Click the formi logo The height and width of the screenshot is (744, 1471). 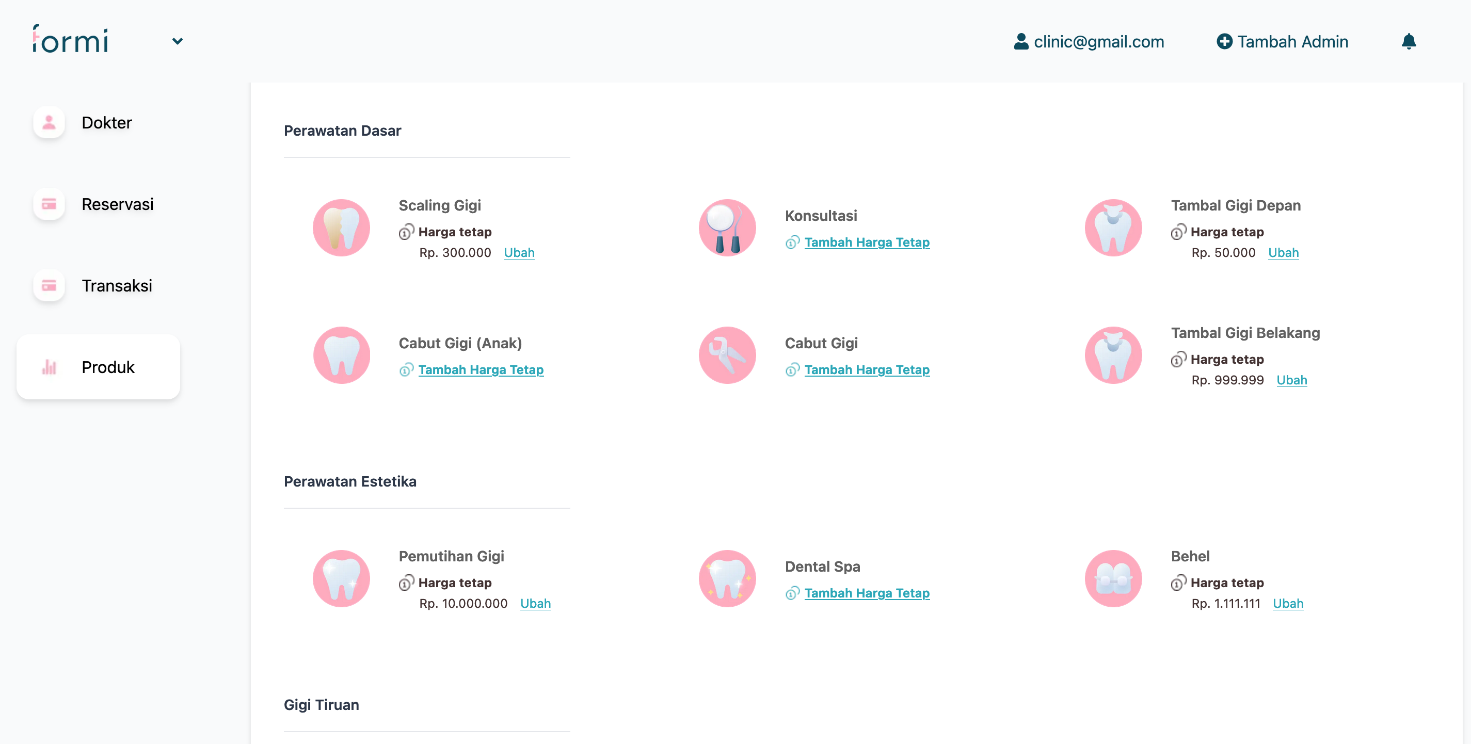tap(70, 40)
